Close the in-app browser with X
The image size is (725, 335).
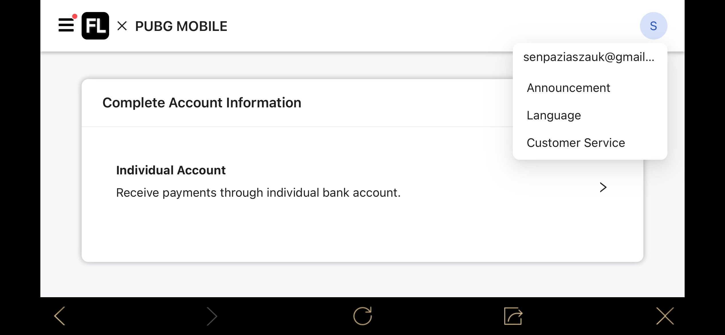pyautogui.click(x=665, y=316)
